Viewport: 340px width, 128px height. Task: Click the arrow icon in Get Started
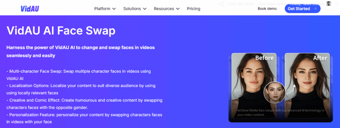point(315,9)
